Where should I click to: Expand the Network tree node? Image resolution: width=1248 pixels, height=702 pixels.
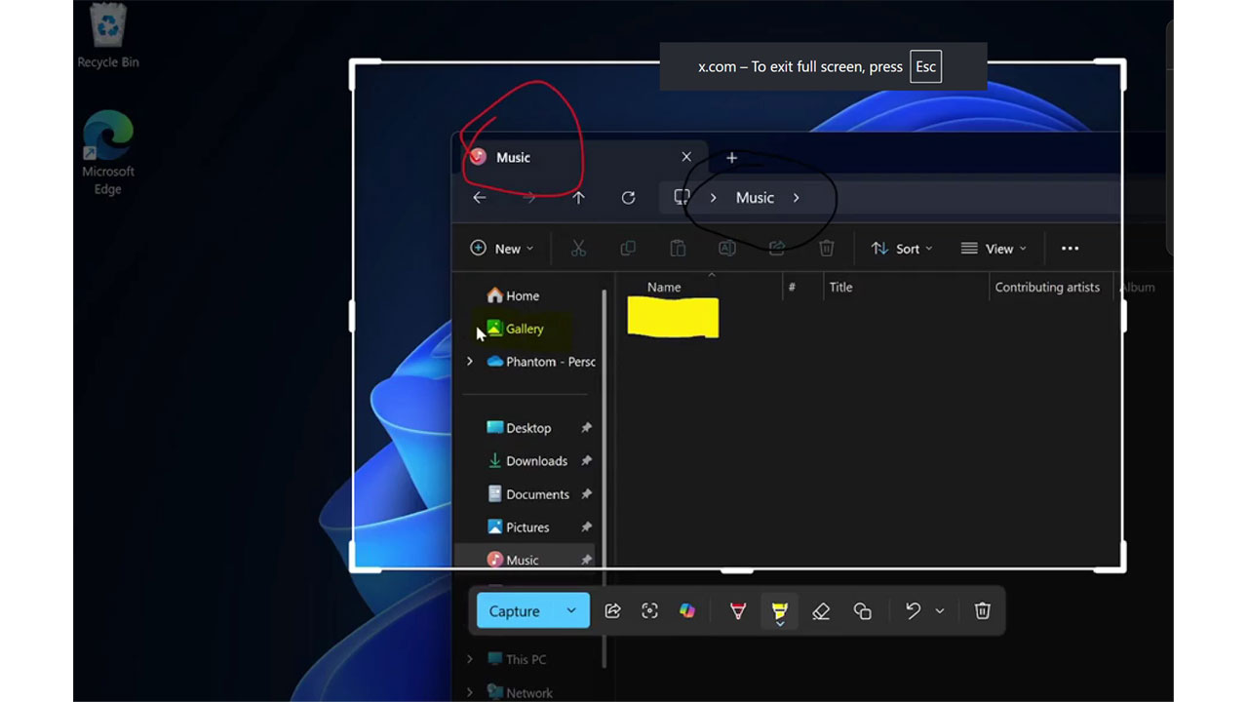pos(470,693)
